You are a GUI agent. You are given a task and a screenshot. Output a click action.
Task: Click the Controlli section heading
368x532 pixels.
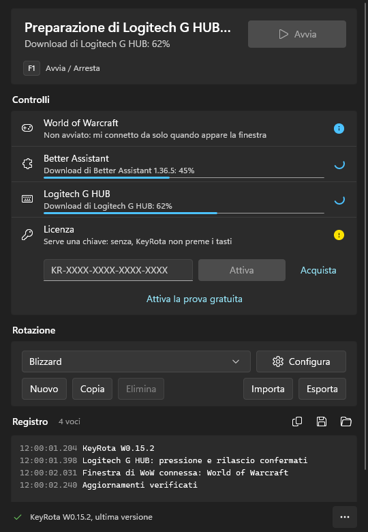pyautogui.click(x=31, y=100)
